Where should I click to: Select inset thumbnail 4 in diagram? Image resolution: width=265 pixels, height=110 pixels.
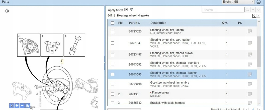(52, 45)
